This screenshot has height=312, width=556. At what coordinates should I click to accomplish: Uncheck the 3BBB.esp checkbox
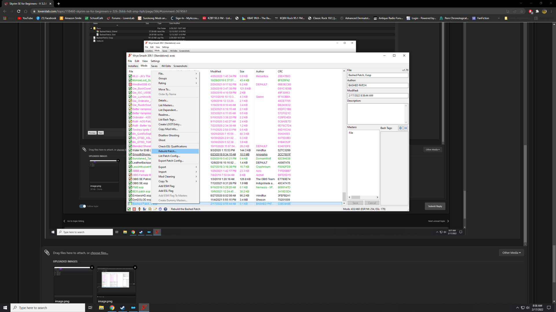click(130, 171)
